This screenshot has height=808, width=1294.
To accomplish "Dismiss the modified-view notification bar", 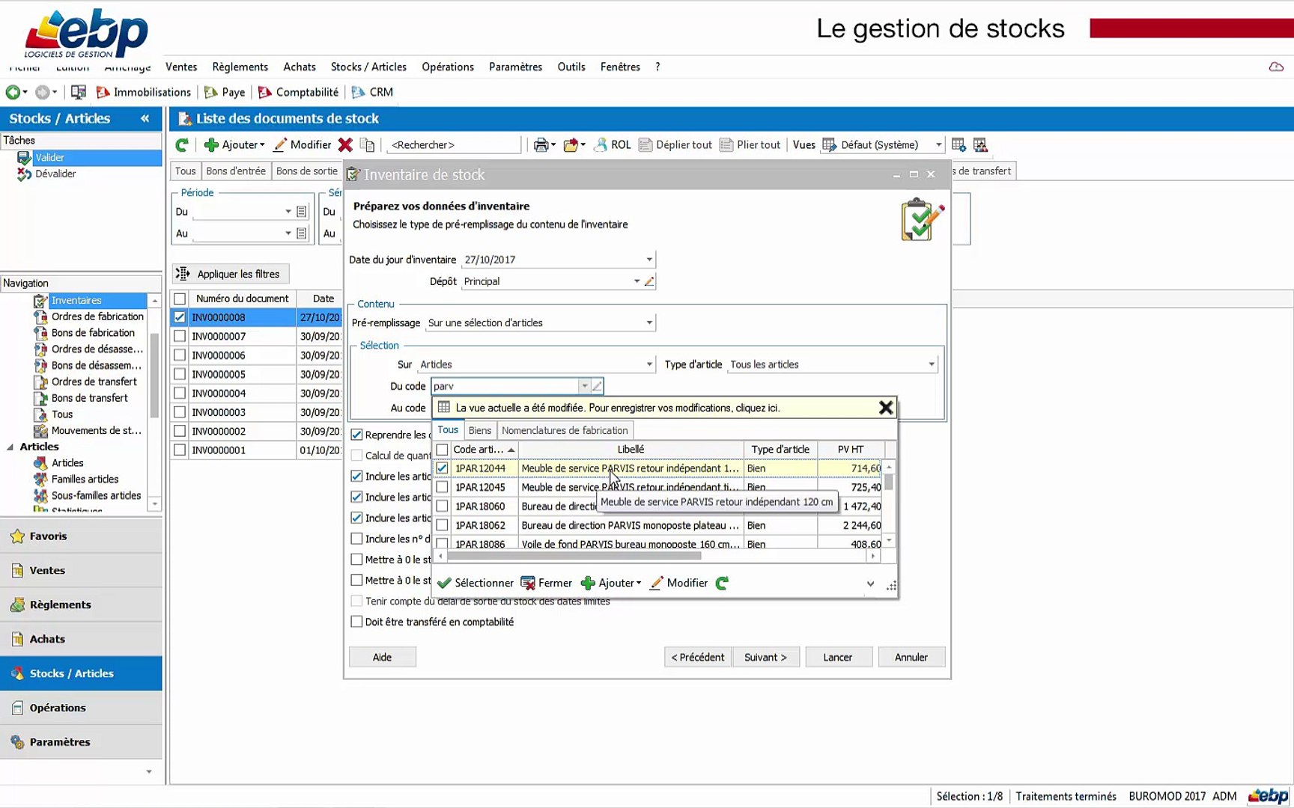I will pyautogui.click(x=886, y=408).
